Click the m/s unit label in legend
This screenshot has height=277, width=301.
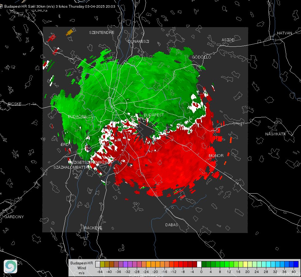tap(81, 273)
